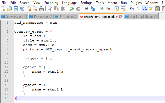Open the Edit menu
Screen dimensions: 165x103
(x=13, y=3)
